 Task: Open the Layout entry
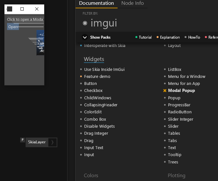coord(174,45)
